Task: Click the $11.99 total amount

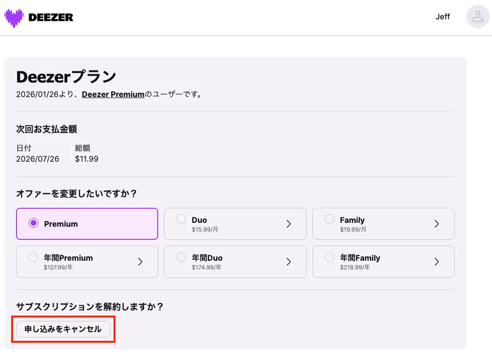Action: coord(86,159)
